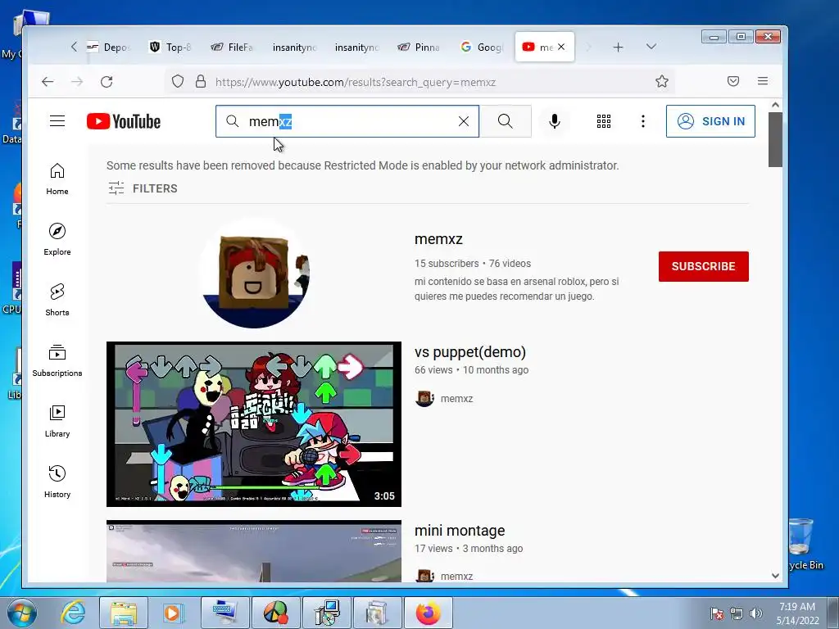Open the Firefox application menu
Image resolution: width=839 pixels, height=629 pixels.
[x=763, y=81]
